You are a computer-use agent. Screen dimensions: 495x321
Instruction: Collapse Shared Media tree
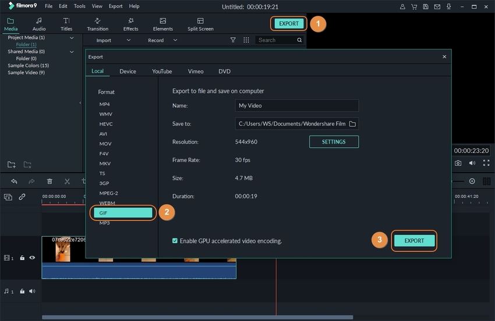(72, 52)
